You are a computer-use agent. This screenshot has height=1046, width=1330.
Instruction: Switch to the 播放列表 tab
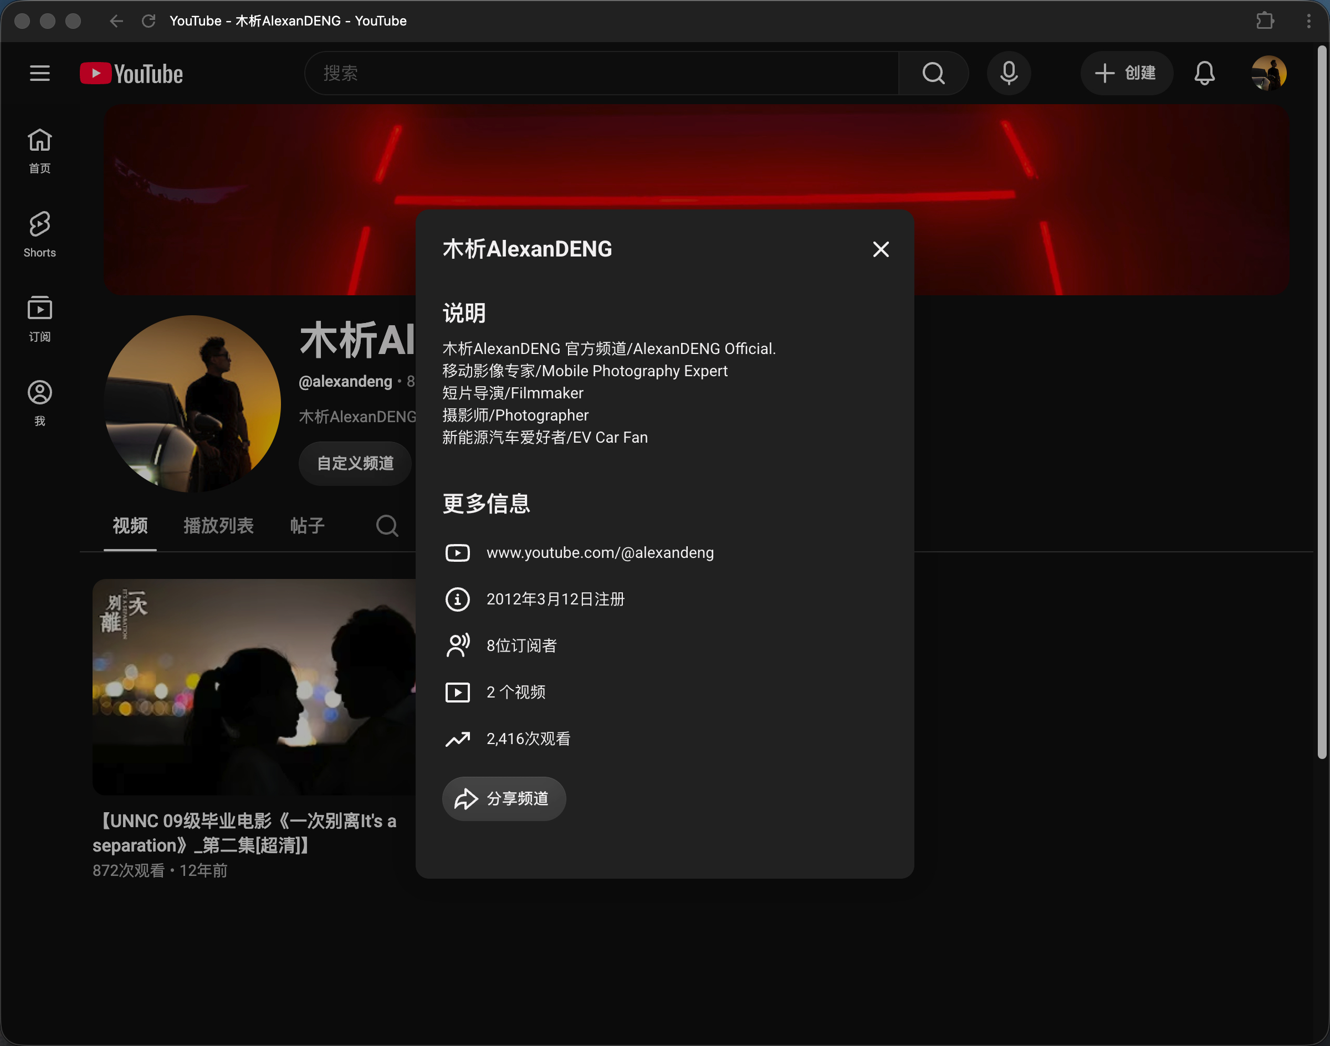tap(219, 525)
